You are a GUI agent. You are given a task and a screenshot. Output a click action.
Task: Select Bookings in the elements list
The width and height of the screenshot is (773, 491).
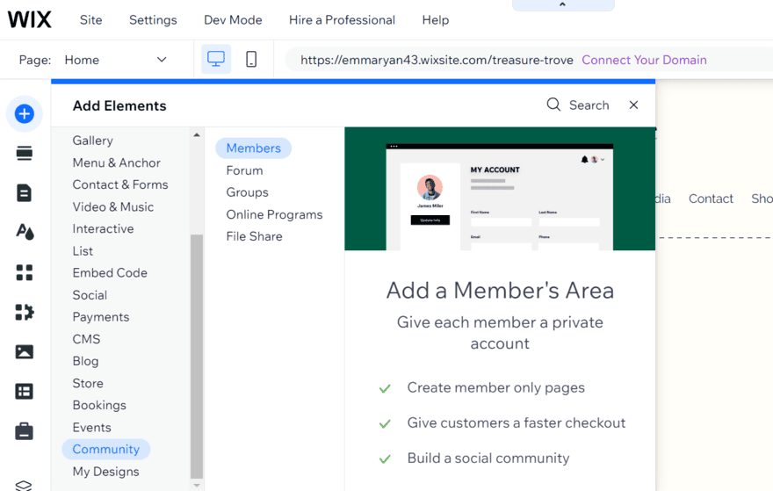pos(99,405)
